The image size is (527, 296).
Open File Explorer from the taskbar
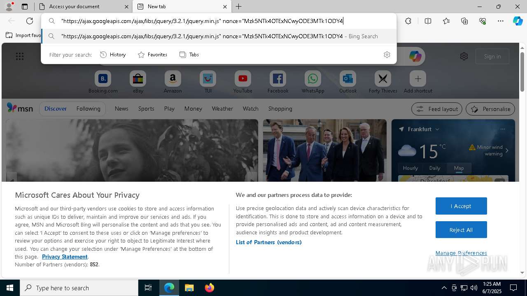pos(189,288)
